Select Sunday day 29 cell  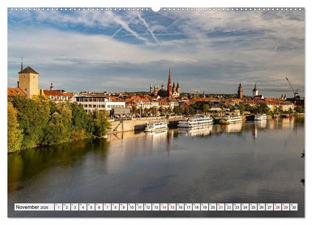tap(286, 207)
